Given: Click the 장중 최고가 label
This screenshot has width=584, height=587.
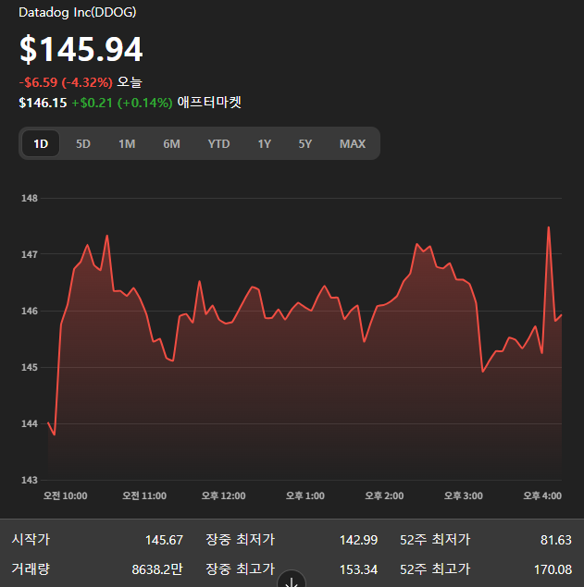Looking at the screenshot, I should [x=241, y=569].
